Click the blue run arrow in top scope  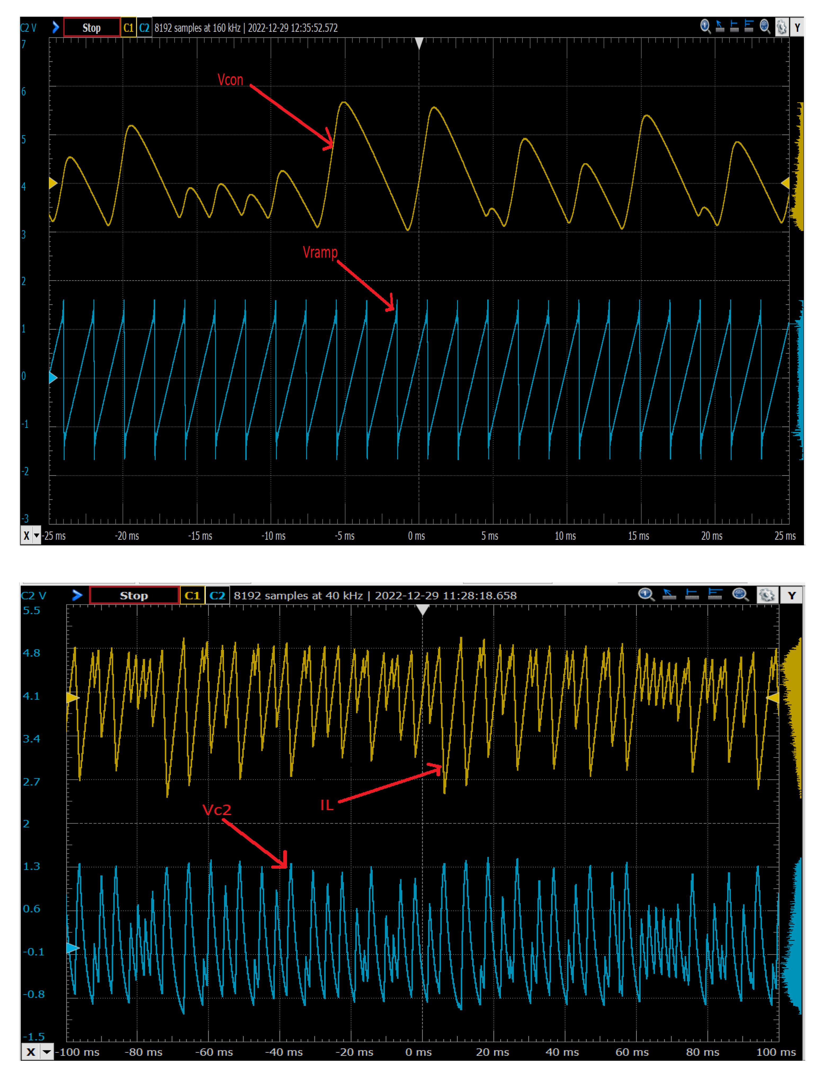point(55,27)
